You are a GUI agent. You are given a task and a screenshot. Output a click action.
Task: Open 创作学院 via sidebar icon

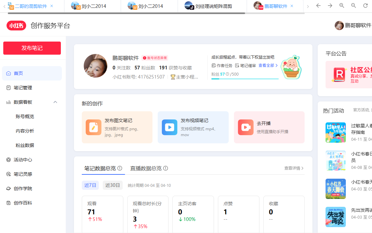click(9, 188)
